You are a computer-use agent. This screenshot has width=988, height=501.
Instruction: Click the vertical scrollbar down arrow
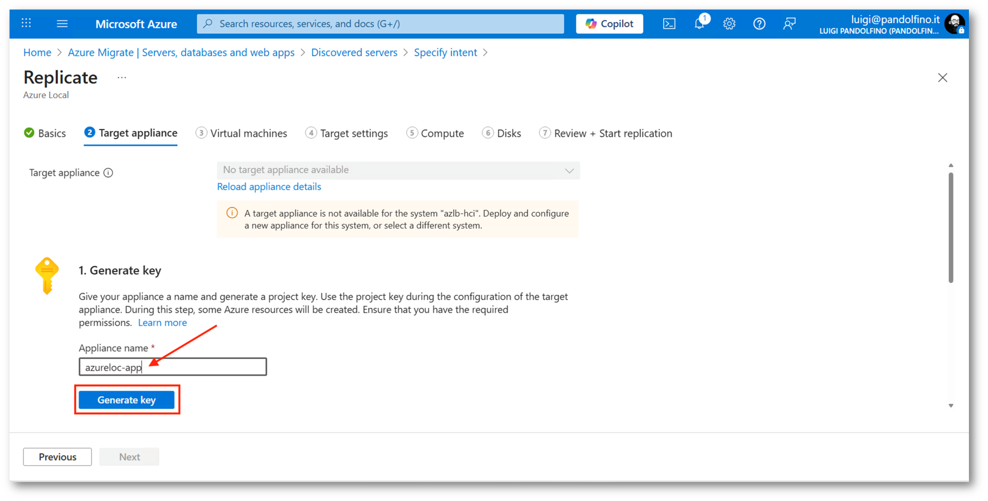[x=951, y=406]
